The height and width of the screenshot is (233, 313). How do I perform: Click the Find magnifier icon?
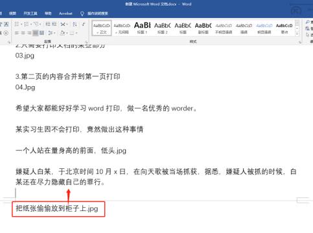pyautogui.click(x=307, y=22)
